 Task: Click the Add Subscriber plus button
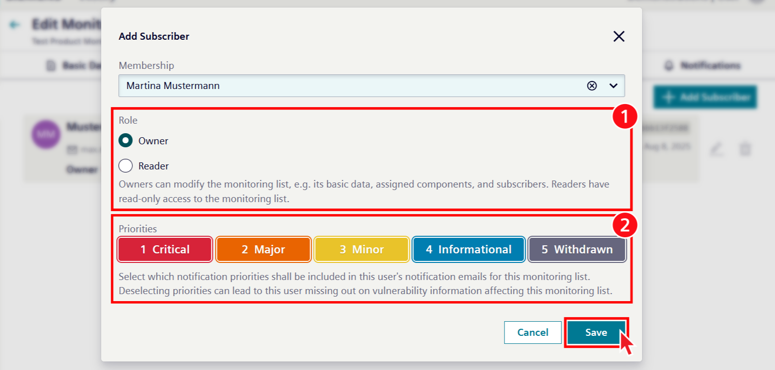(x=704, y=97)
